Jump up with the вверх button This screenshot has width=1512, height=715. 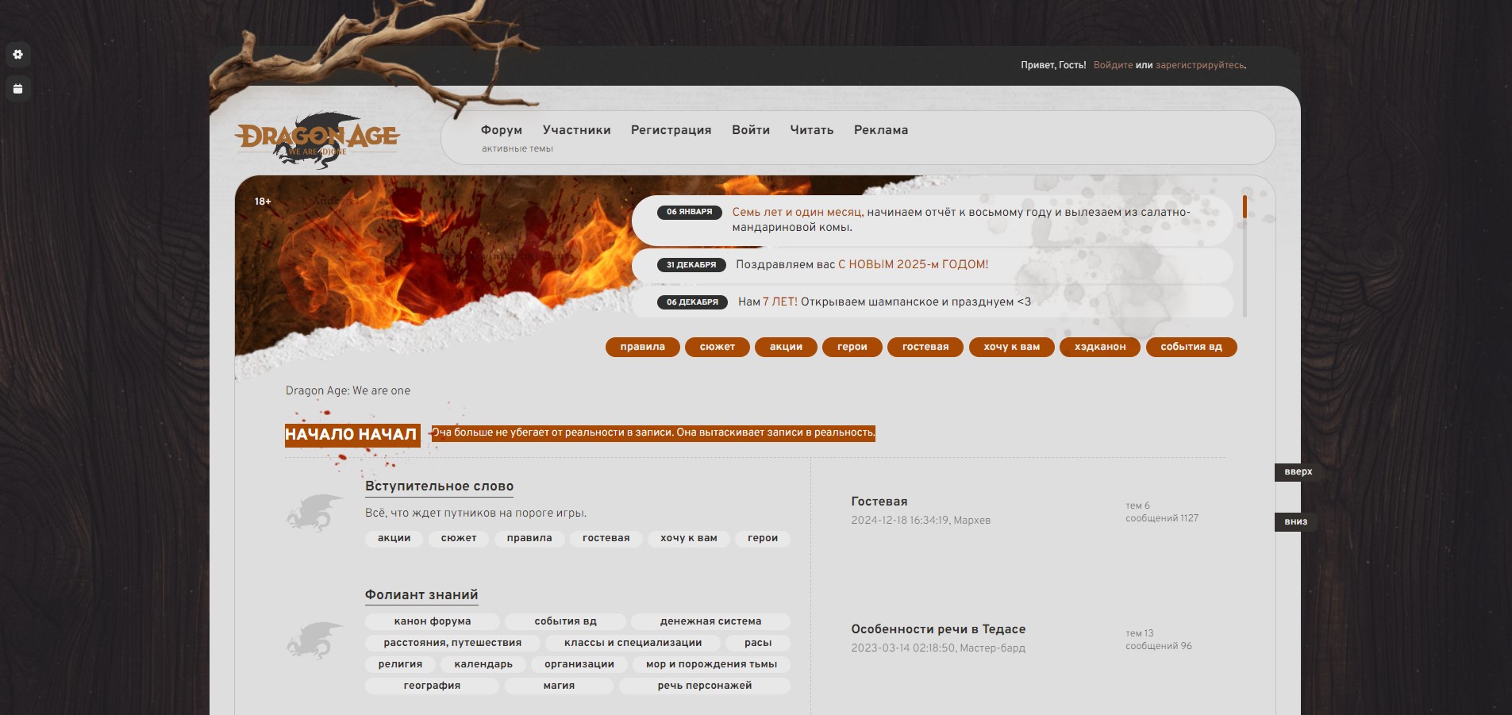pos(1298,471)
